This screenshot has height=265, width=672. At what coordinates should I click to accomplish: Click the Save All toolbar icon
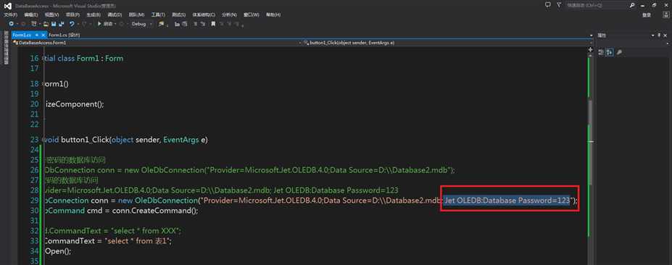(x=61, y=24)
